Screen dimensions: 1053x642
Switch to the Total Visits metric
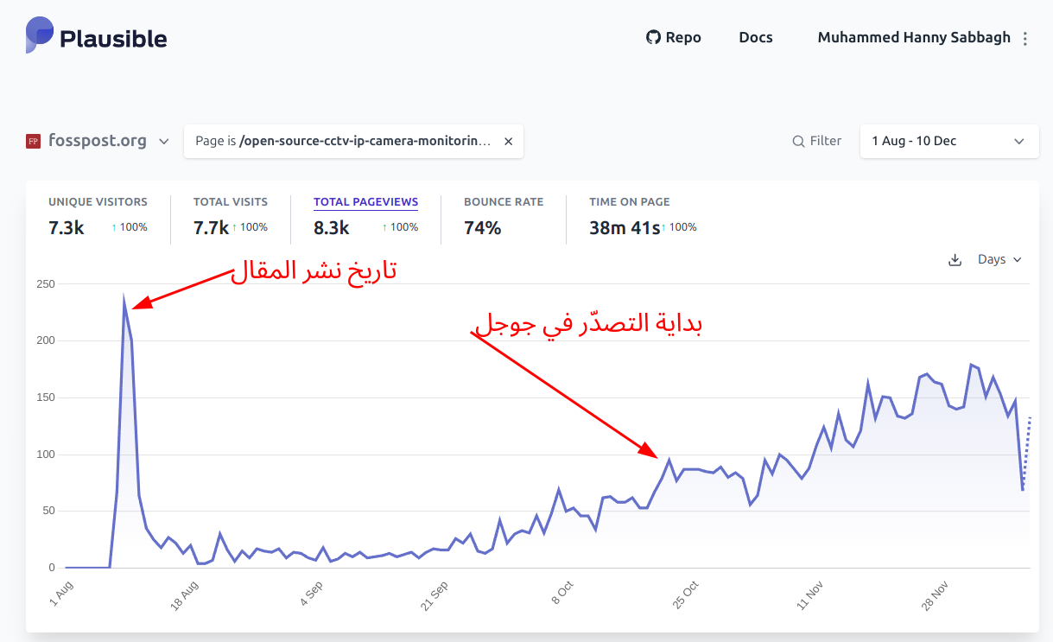pyautogui.click(x=231, y=202)
